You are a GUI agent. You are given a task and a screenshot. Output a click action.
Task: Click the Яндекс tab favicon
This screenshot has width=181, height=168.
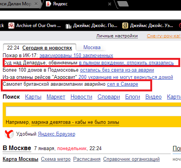point(48,4)
